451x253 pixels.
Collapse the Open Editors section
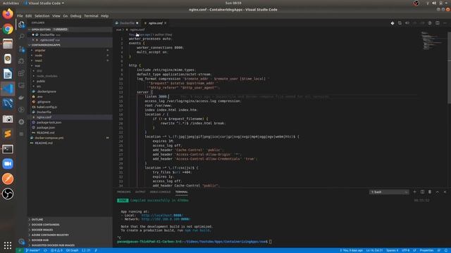tap(70, 30)
